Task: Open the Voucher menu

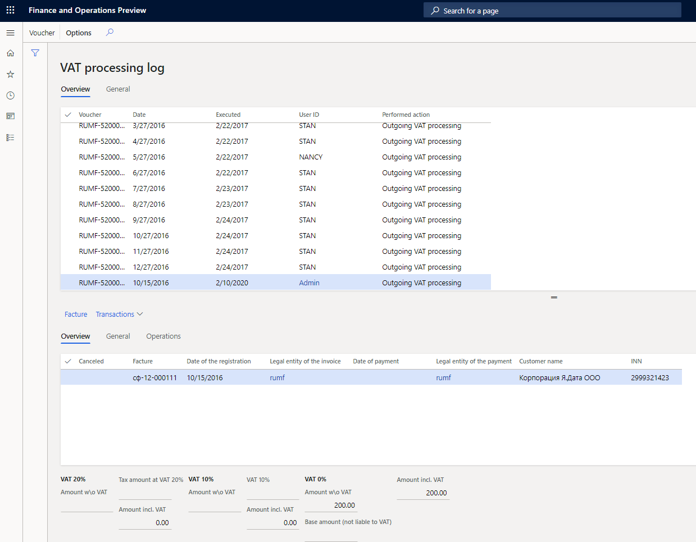Action: [x=42, y=32]
